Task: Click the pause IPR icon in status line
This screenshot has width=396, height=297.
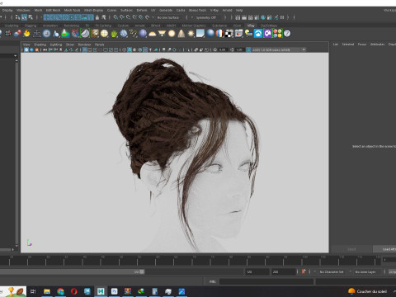Action: pyautogui.click(x=282, y=17)
